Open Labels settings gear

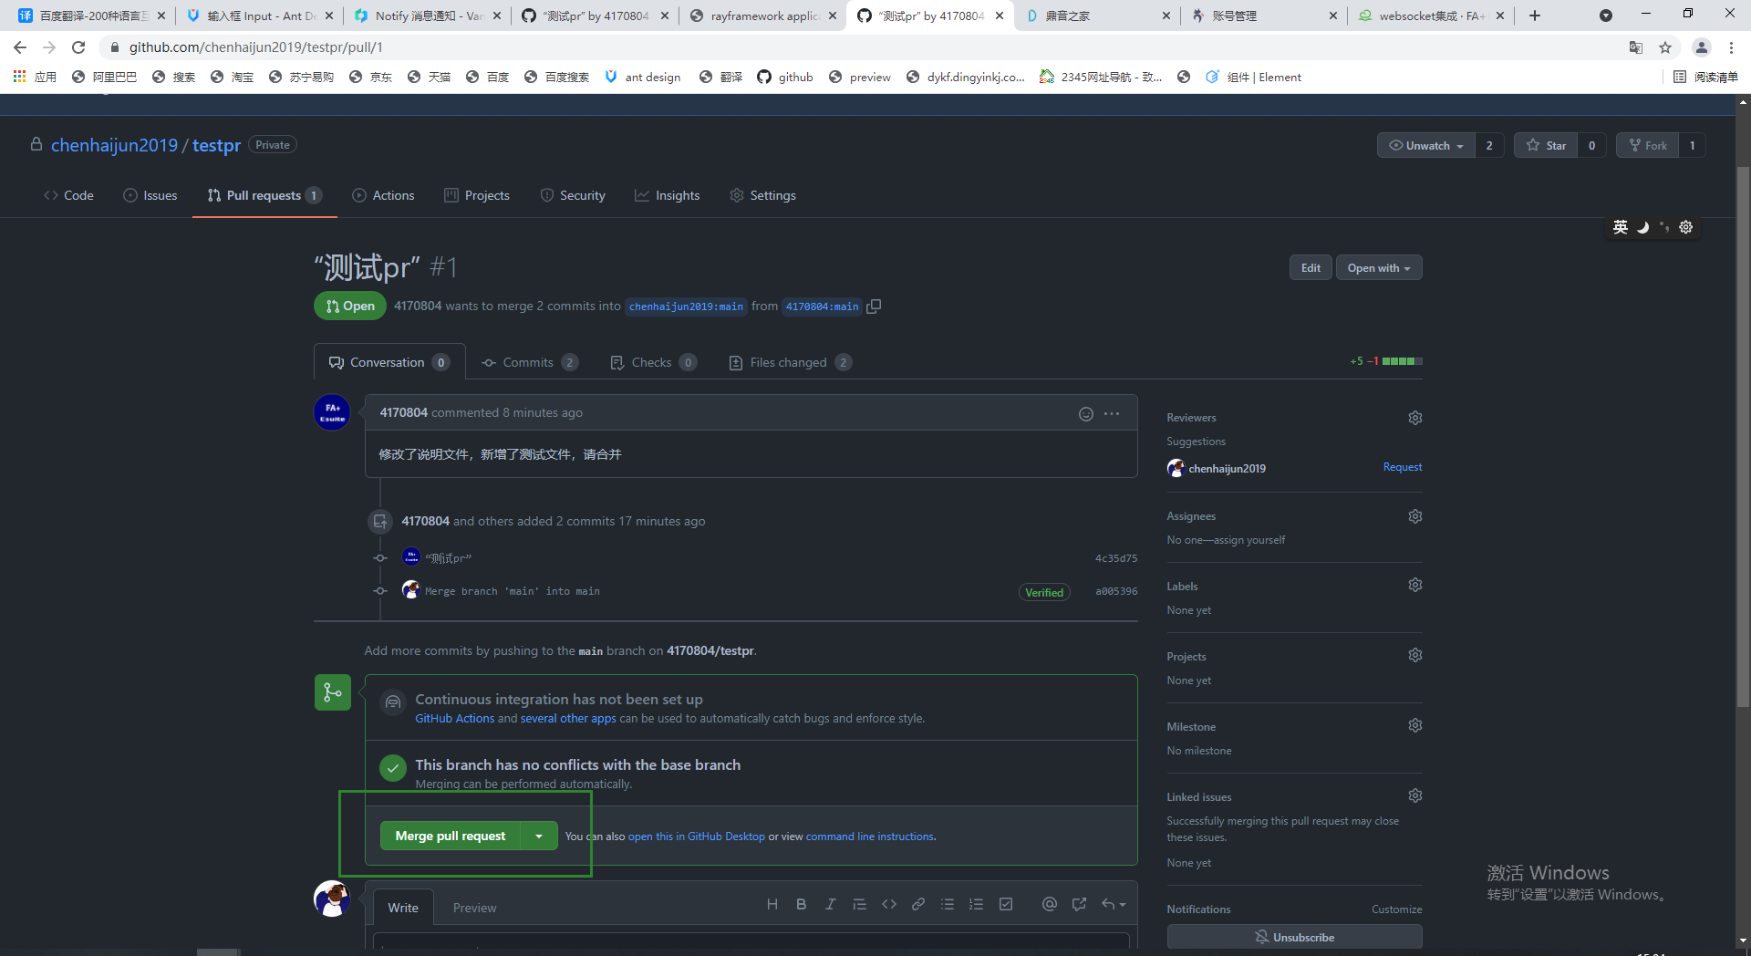click(1415, 585)
